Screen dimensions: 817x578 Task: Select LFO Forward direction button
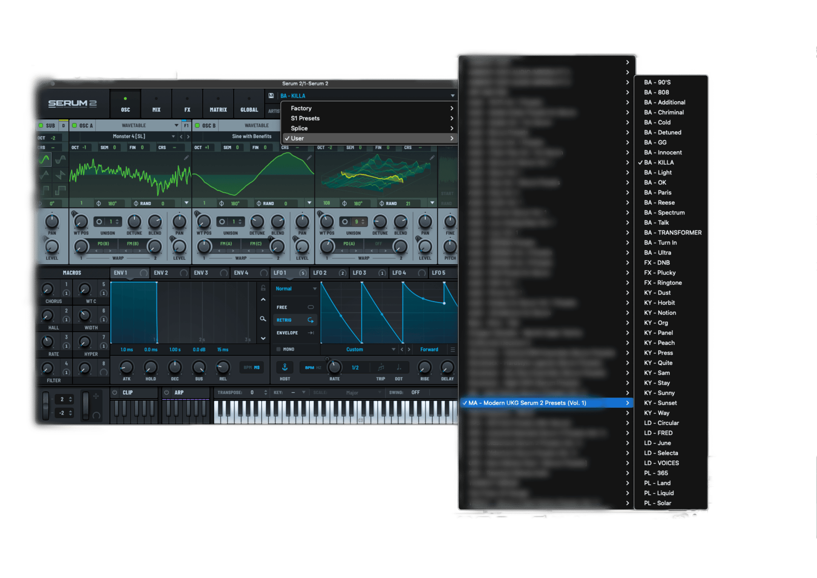(x=429, y=349)
